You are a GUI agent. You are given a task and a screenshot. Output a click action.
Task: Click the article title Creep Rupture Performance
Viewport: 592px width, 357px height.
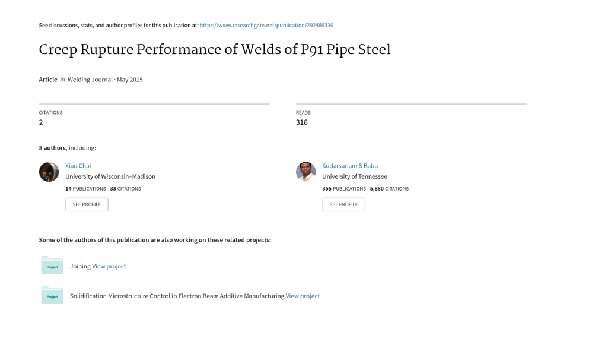215,50
